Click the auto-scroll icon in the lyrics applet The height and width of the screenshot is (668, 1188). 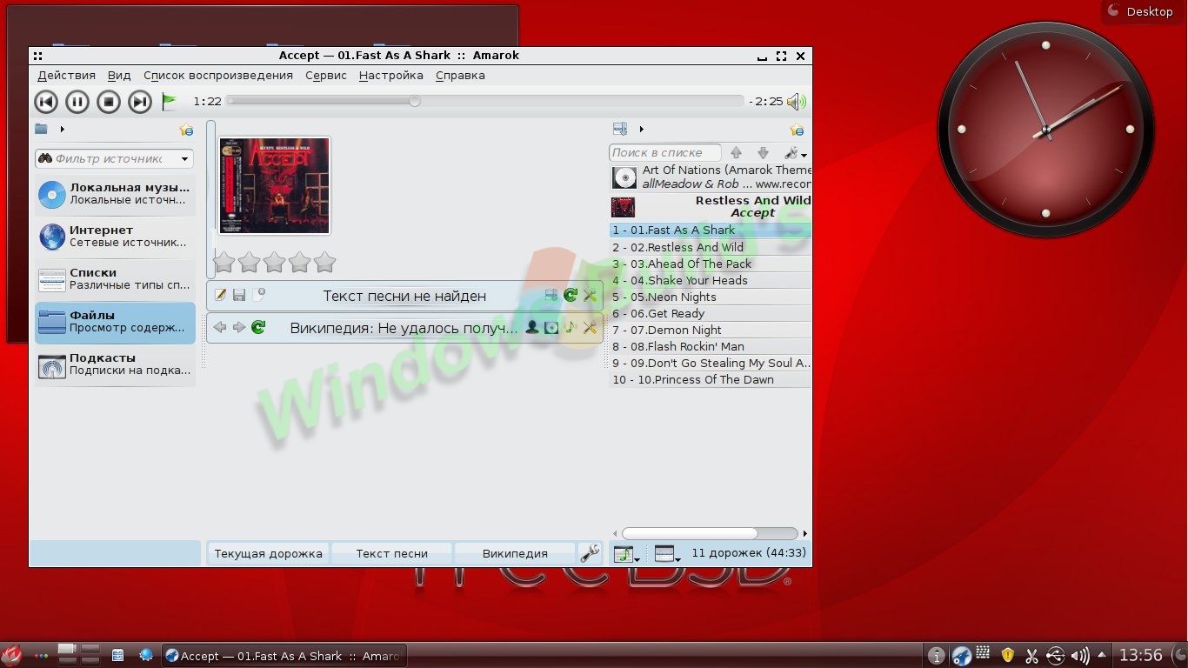551,296
